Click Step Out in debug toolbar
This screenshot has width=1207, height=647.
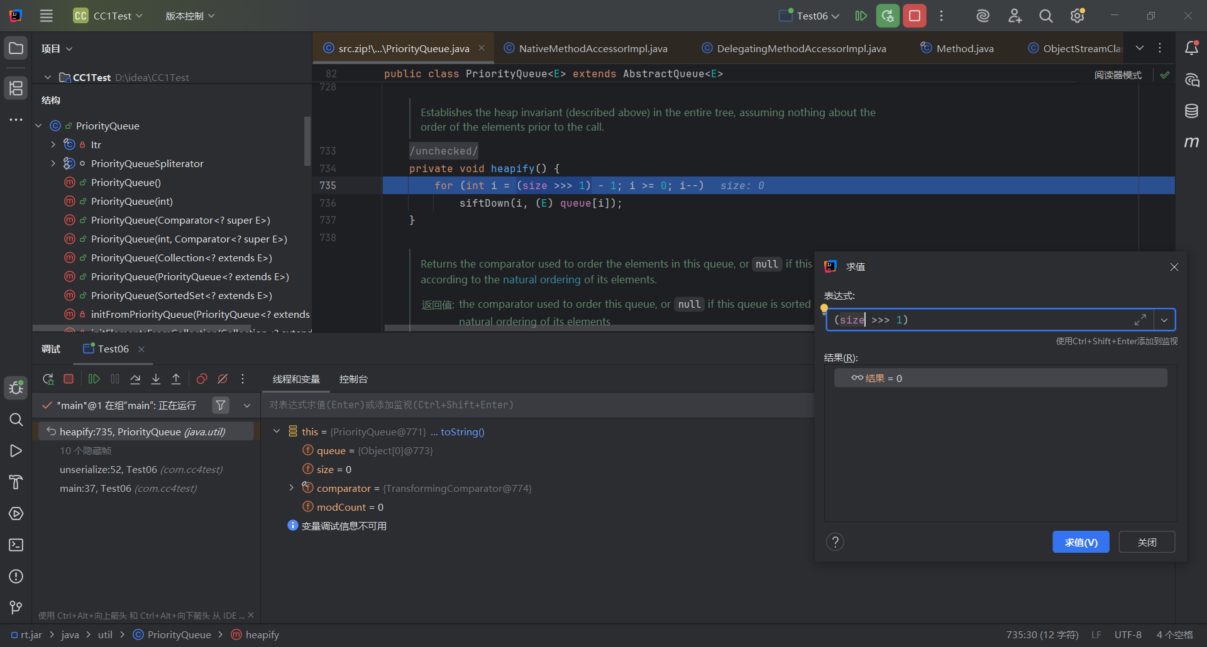(x=176, y=379)
